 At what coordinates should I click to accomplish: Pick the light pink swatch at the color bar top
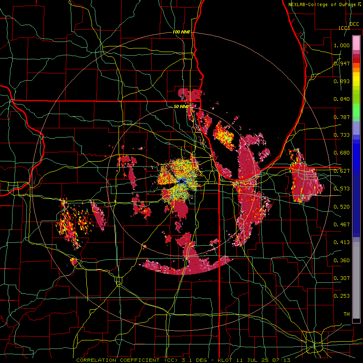point(356,43)
